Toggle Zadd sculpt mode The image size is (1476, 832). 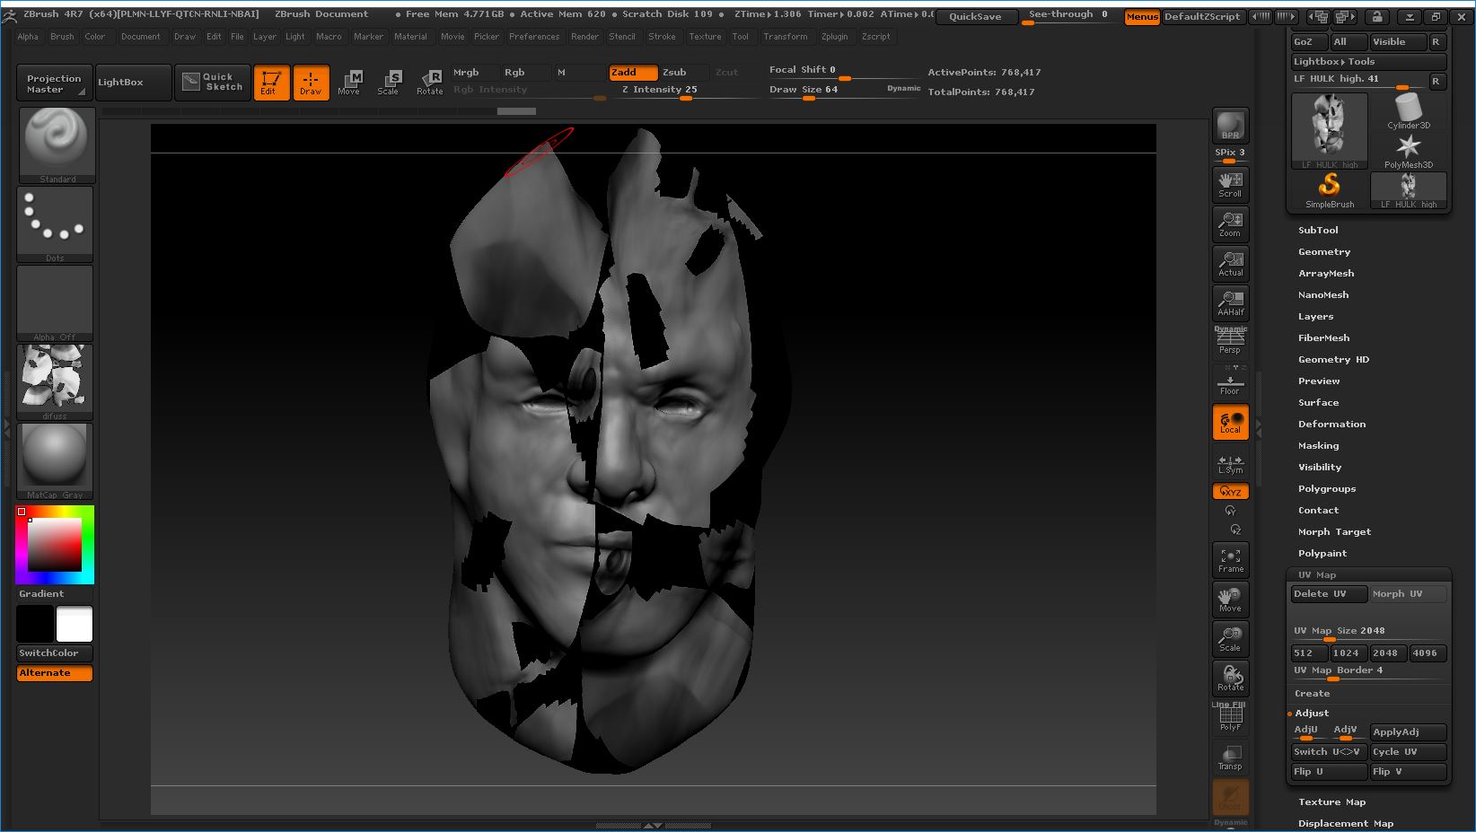(x=632, y=73)
